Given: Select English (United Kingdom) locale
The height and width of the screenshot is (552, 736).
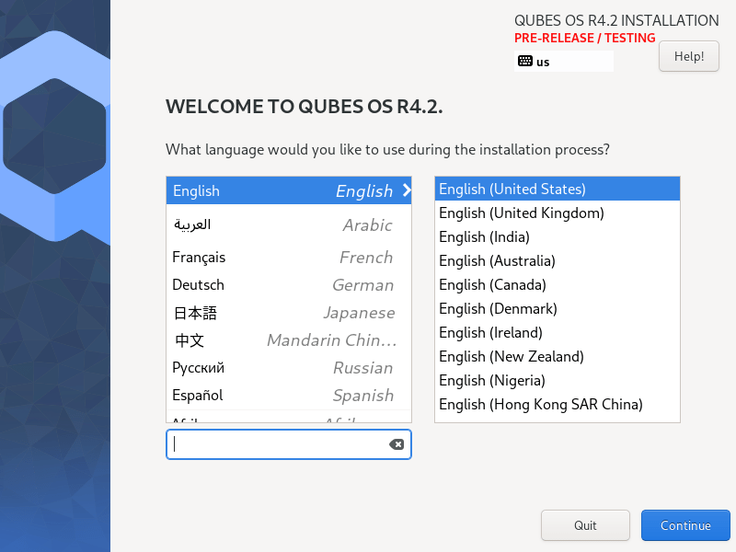Looking at the screenshot, I should tap(558, 213).
